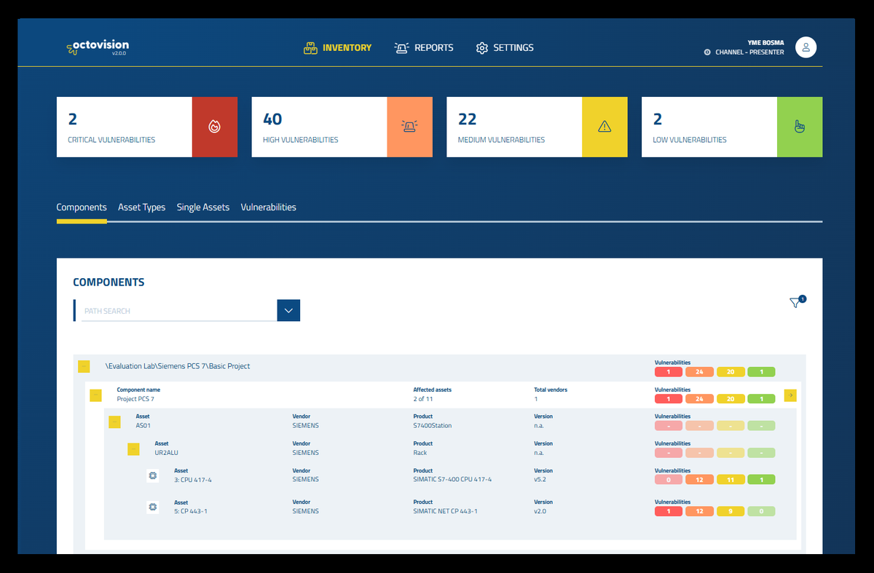This screenshot has width=874, height=573.
Task: Select the Inventory briefcase icon in the navigation
Action: [x=310, y=47]
